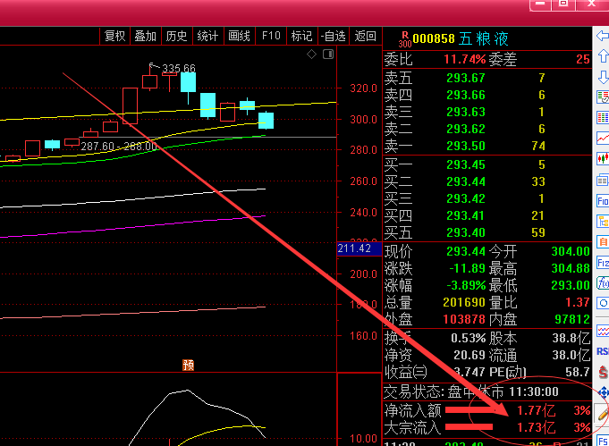Click the F10 company info sidebar icon
Viewport: 609px width, 446px height.
(x=603, y=201)
